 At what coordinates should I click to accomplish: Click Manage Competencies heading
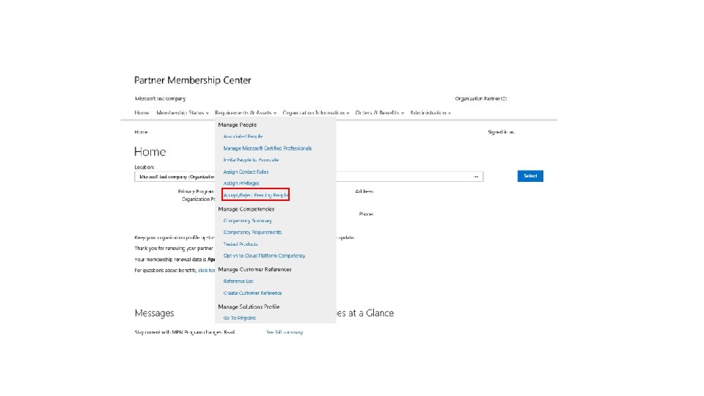point(246,209)
